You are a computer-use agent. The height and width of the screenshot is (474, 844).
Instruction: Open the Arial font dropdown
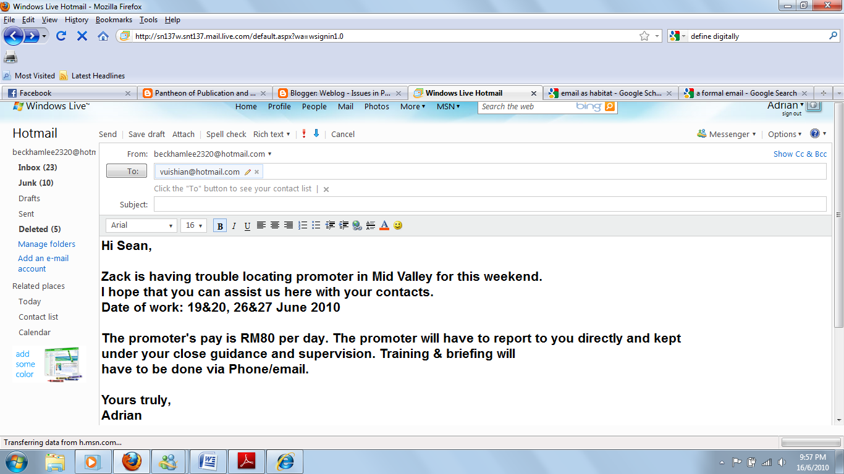(141, 225)
